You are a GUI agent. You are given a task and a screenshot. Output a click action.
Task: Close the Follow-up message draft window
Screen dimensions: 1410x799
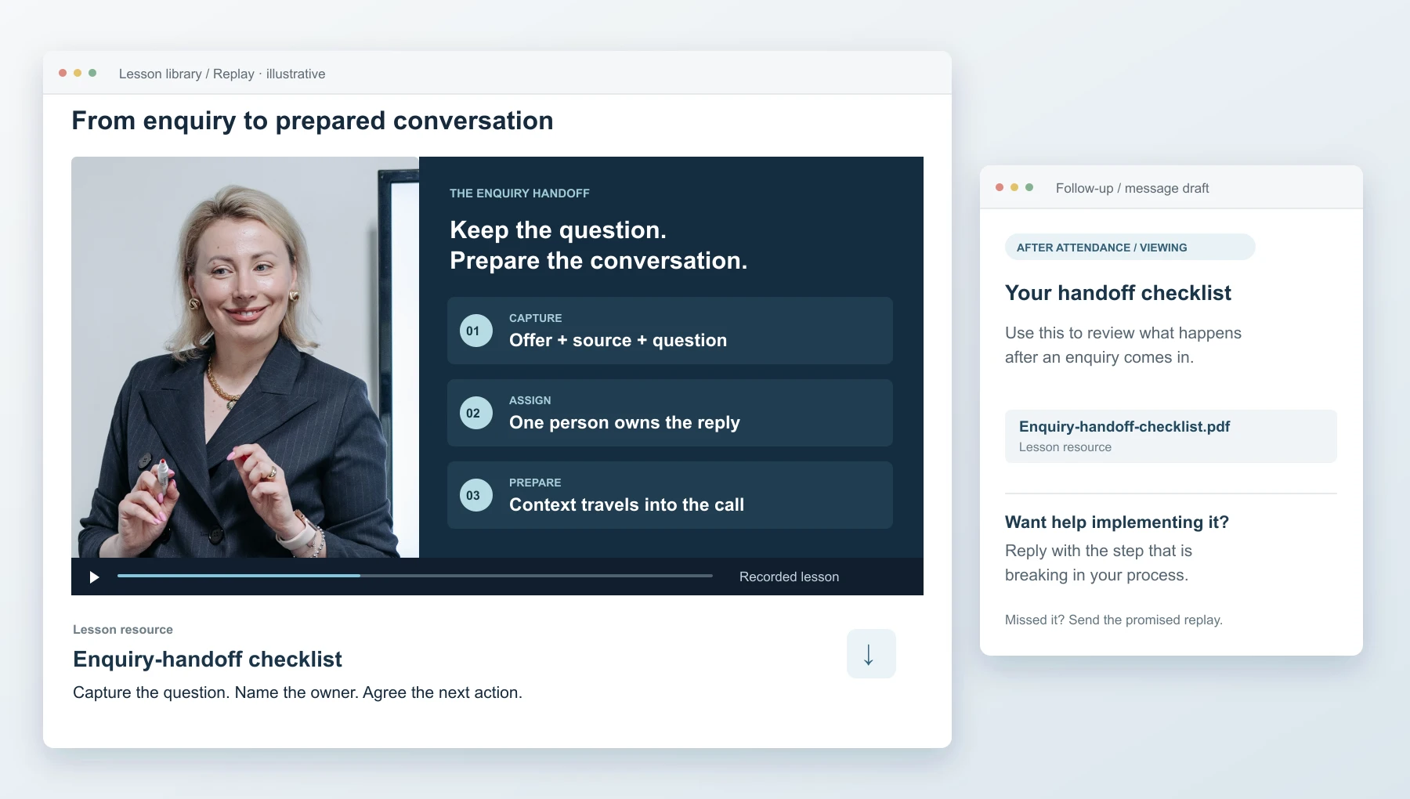point(1000,187)
